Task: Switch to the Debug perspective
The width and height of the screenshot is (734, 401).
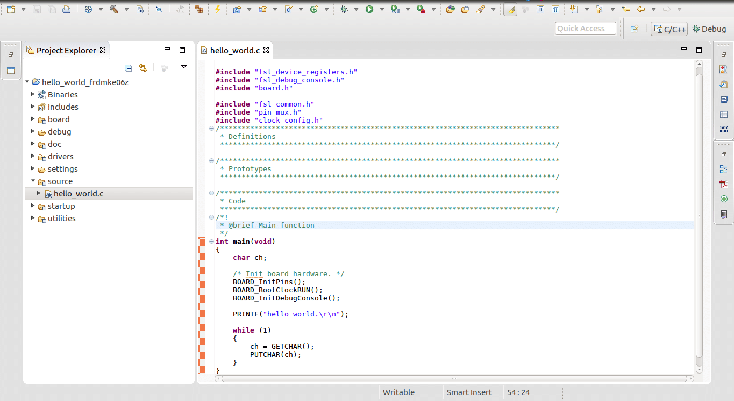Action: tap(709, 29)
